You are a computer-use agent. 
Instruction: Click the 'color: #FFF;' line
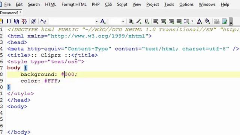tap(40, 81)
